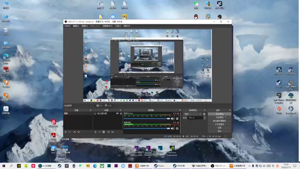Toggle Studio Mode in Controls
300x169 pixels.
coord(219,124)
